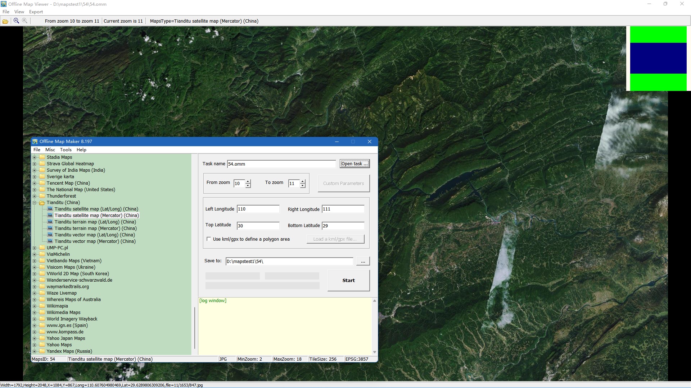Click the Waze Livemap folder icon
The height and width of the screenshot is (388, 691).
pyautogui.click(x=42, y=293)
